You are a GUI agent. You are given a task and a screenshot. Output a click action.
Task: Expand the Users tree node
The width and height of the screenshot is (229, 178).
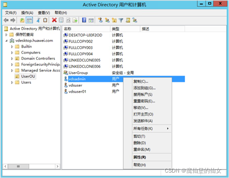point(12,82)
